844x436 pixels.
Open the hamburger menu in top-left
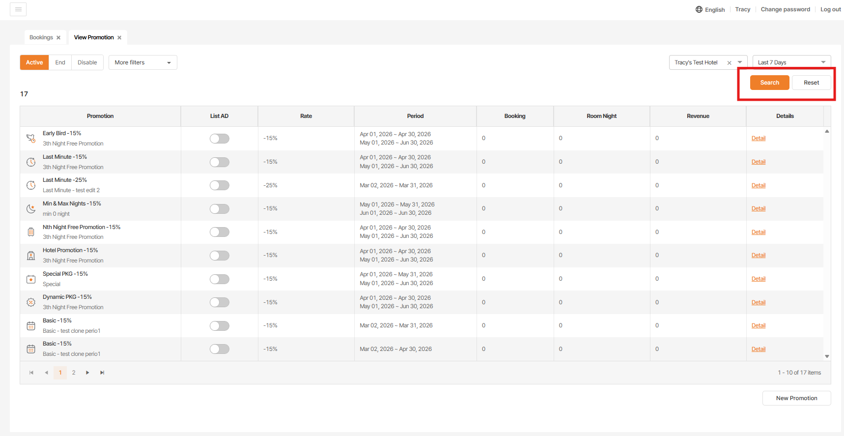tap(18, 9)
